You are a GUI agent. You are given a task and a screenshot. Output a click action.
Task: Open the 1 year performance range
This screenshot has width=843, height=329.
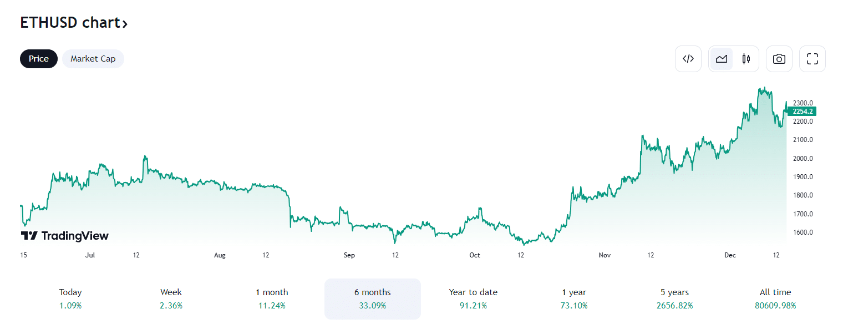[573, 298]
